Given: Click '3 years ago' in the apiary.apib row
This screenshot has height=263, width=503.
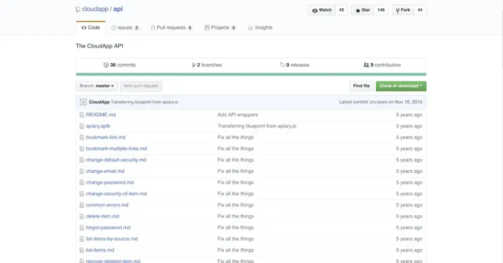Looking at the screenshot, I should [x=409, y=126].
